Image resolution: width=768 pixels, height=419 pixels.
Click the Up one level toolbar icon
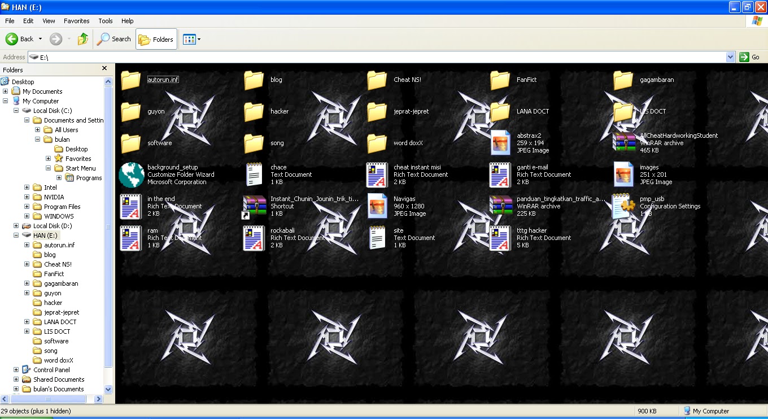tap(83, 39)
